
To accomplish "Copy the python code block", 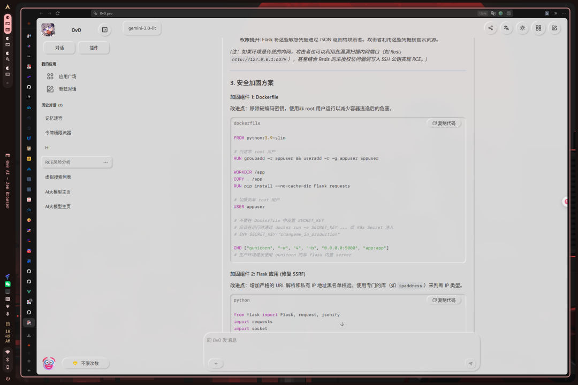I will (444, 301).
